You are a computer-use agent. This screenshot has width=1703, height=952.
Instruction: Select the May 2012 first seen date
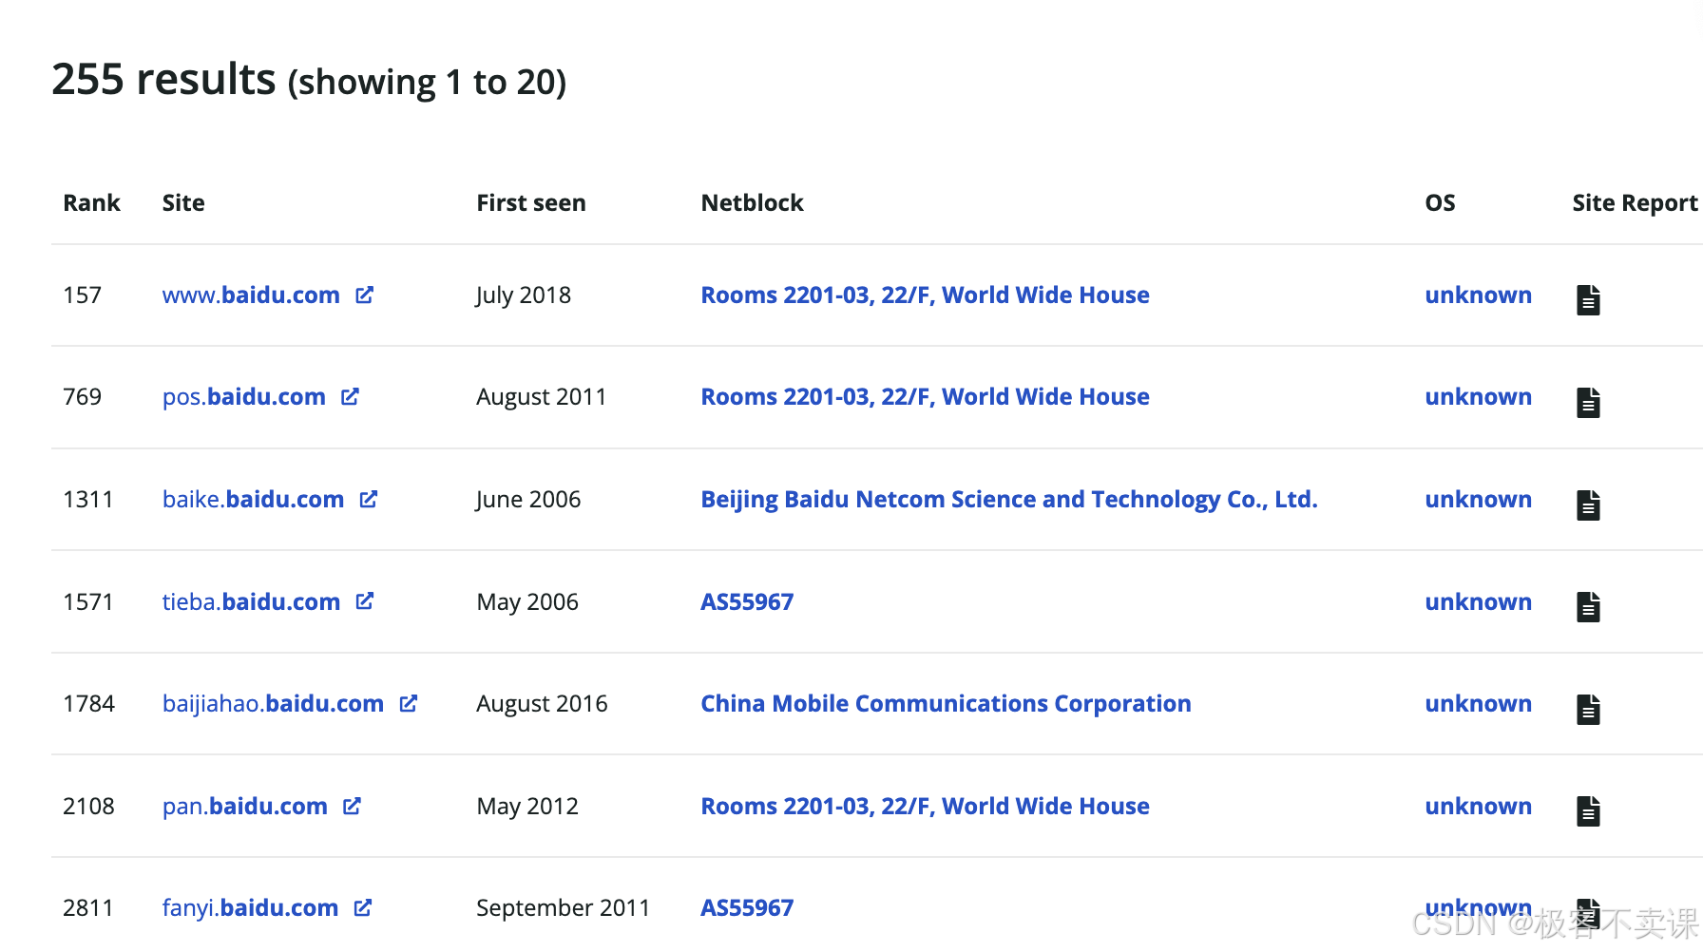click(527, 807)
